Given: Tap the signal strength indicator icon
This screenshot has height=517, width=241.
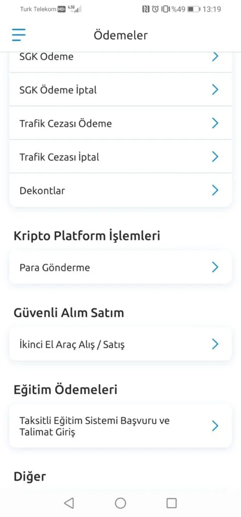Looking at the screenshot, I should click(75, 9).
